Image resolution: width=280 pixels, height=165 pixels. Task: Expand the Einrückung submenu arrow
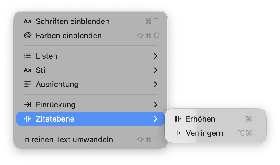156,105
